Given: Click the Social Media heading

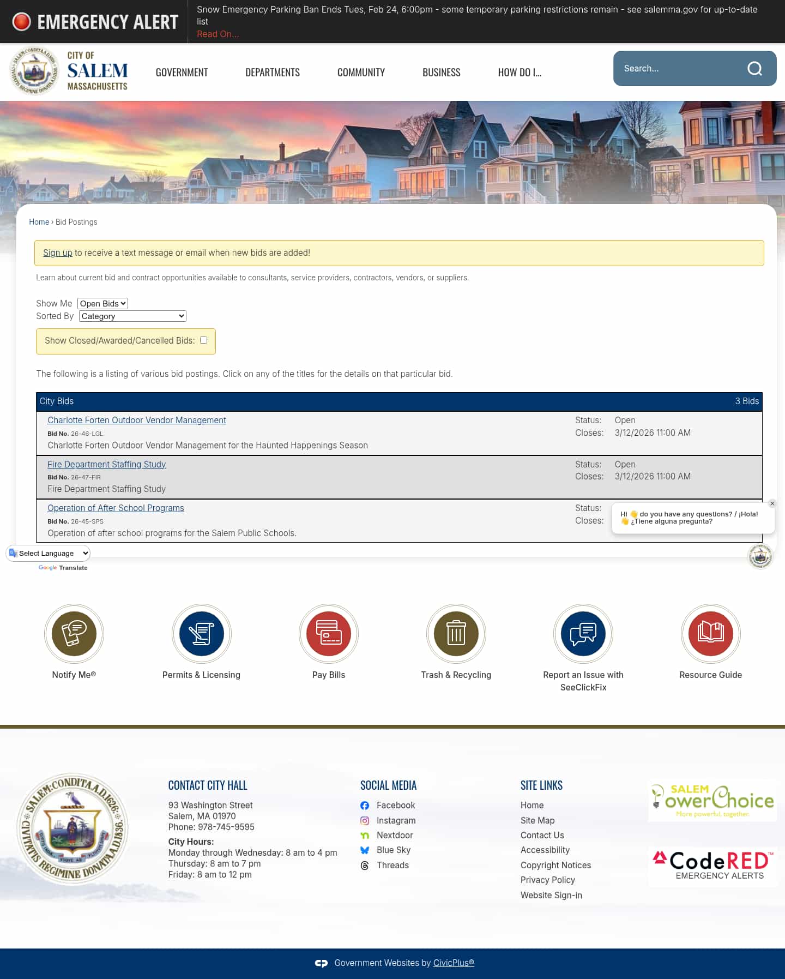Looking at the screenshot, I should pos(388,785).
